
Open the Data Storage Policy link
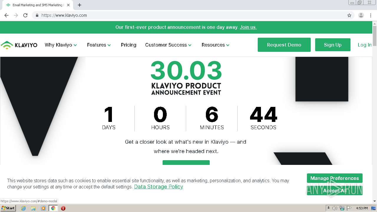tap(159, 187)
